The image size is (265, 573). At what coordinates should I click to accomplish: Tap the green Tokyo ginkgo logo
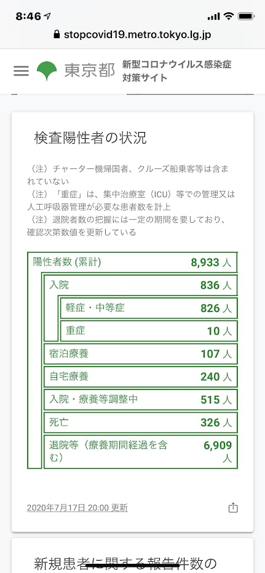point(47,71)
